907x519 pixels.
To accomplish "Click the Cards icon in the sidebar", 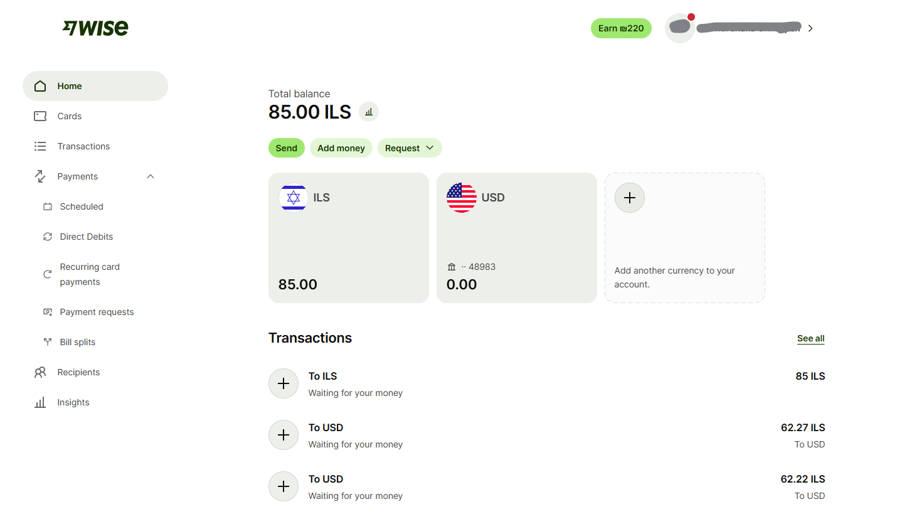I will [x=40, y=116].
